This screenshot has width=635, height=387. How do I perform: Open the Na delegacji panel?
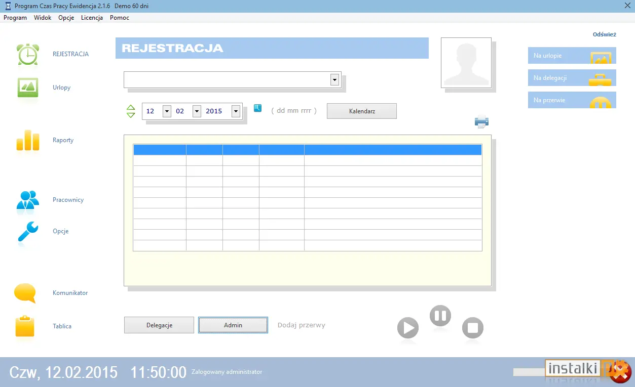(572, 78)
